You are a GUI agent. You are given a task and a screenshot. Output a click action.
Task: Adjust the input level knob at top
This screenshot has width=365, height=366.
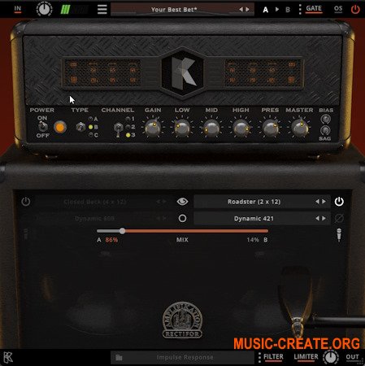[44, 9]
